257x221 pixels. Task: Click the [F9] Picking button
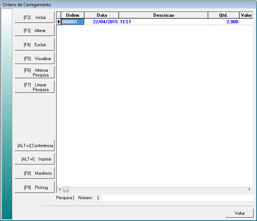click(35, 188)
